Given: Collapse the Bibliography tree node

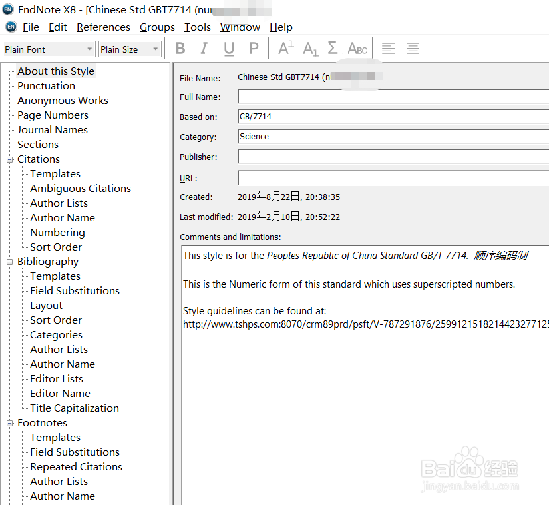Looking at the screenshot, I should click(10, 262).
